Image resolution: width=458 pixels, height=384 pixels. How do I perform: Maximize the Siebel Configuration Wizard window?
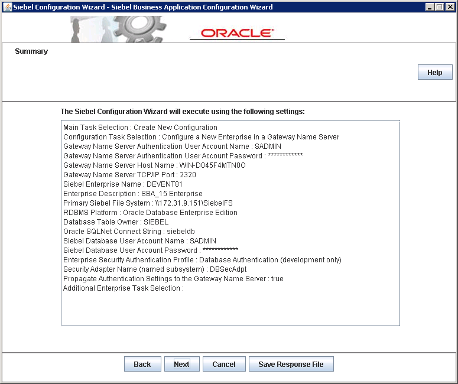pos(440,7)
